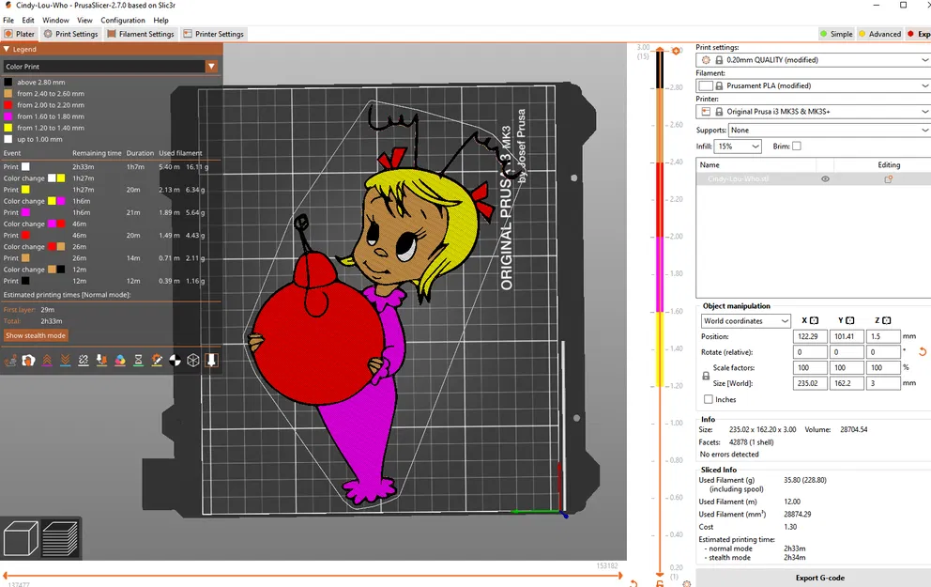Check the Inches checkbox in Object manipulation
931x587 pixels.
[709, 398]
